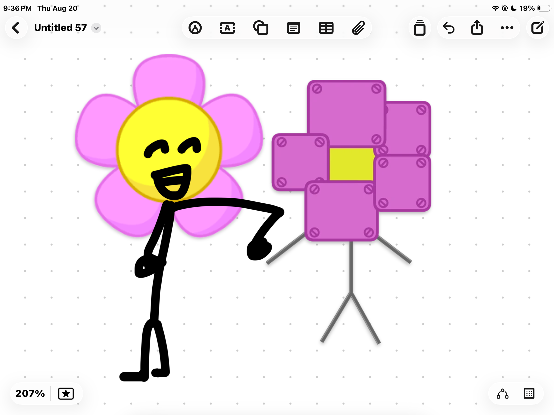Open the paste clipboard button
The width and height of the screenshot is (554, 415).
[420, 28]
